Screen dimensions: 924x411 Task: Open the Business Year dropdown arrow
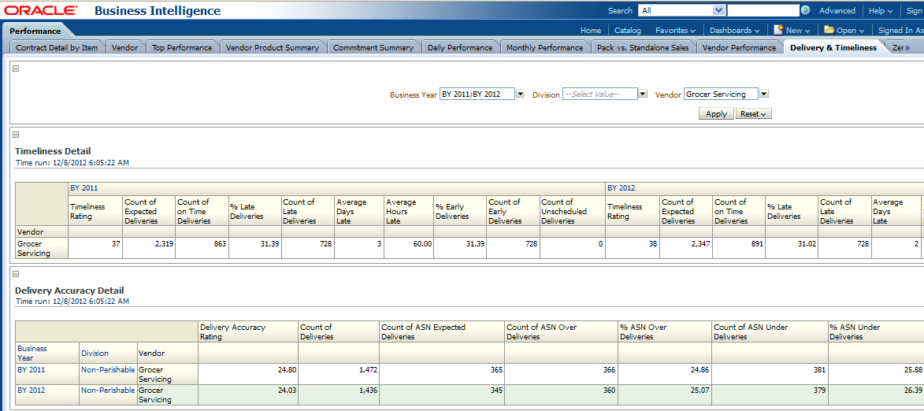click(x=520, y=94)
